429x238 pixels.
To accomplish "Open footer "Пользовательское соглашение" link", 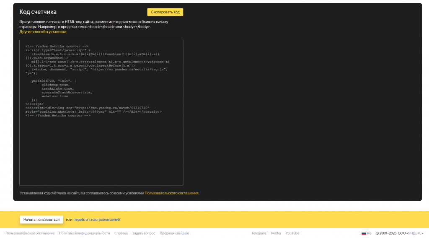I will [30, 233].
